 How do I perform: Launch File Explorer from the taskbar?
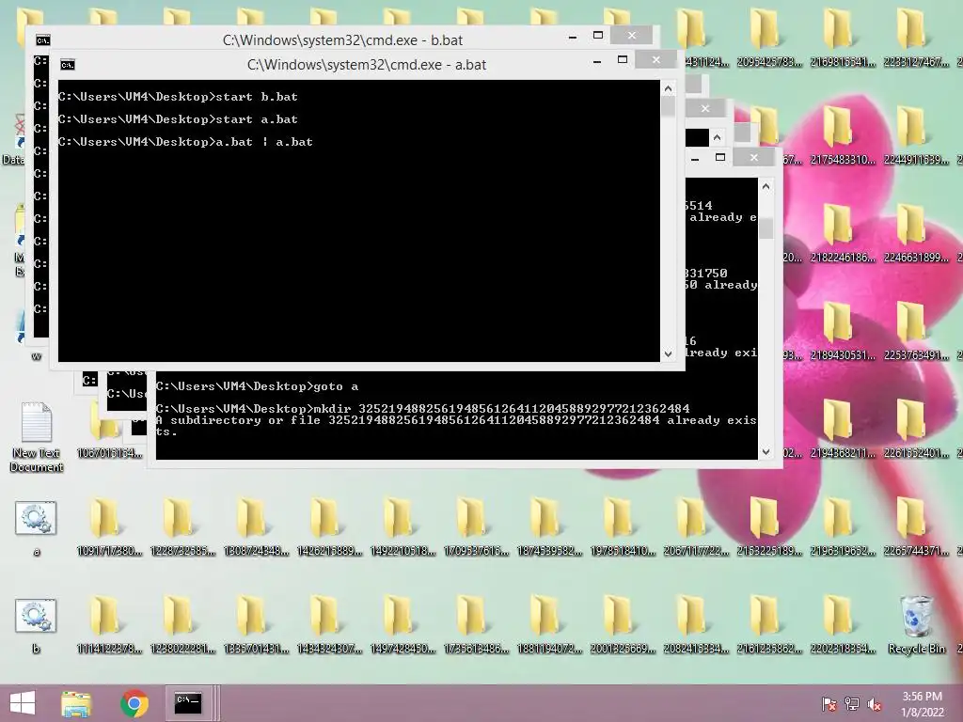(76, 703)
